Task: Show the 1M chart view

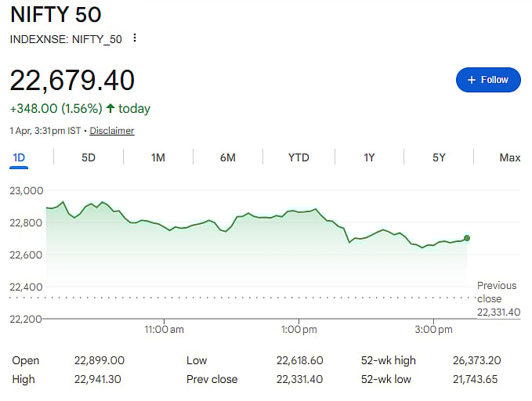Action: click(x=158, y=157)
